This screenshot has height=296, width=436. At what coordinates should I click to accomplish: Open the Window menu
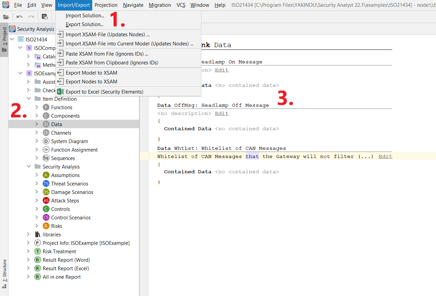pyautogui.click(x=200, y=5)
